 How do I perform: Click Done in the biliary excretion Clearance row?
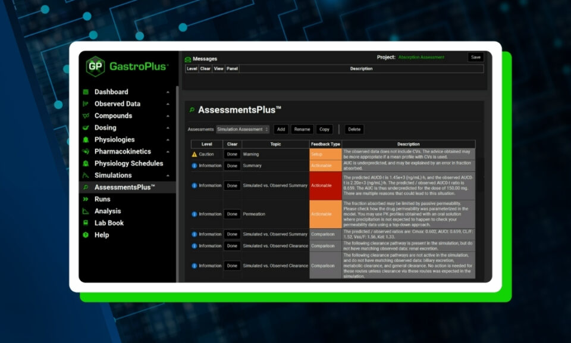click(x=232, y=266)
